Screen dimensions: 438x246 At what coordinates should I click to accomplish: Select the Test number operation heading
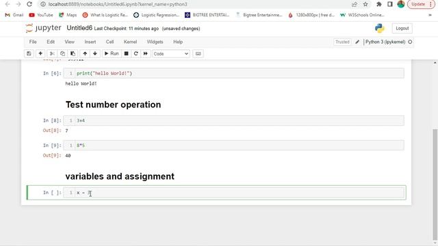pos(113,105)
